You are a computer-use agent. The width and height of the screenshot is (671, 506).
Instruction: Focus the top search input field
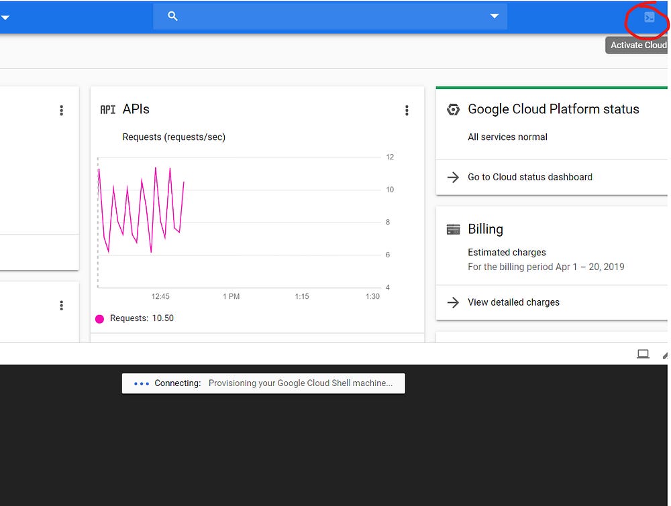[329, 16]
